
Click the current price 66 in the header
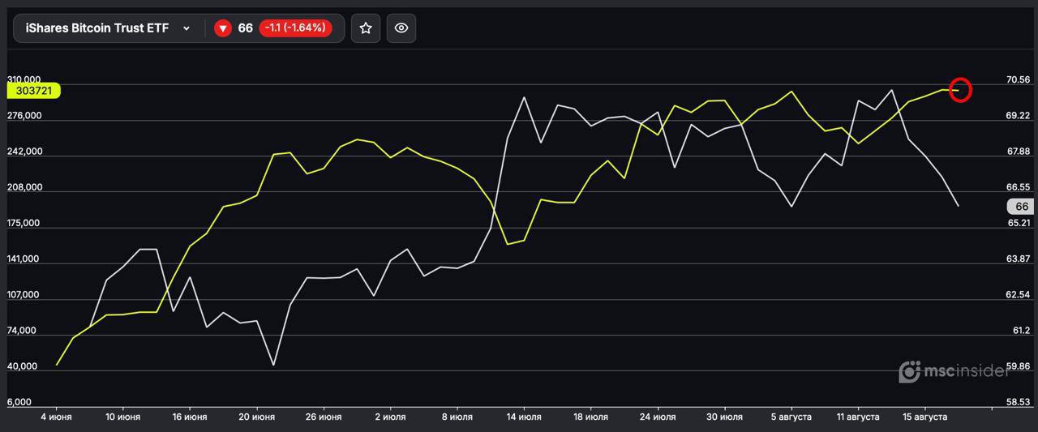click(245, 28)
